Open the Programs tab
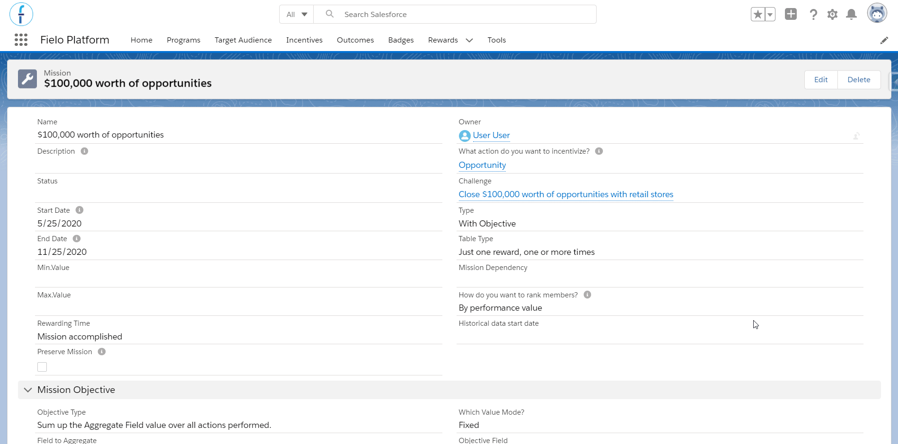 click(x=184, y=40)
